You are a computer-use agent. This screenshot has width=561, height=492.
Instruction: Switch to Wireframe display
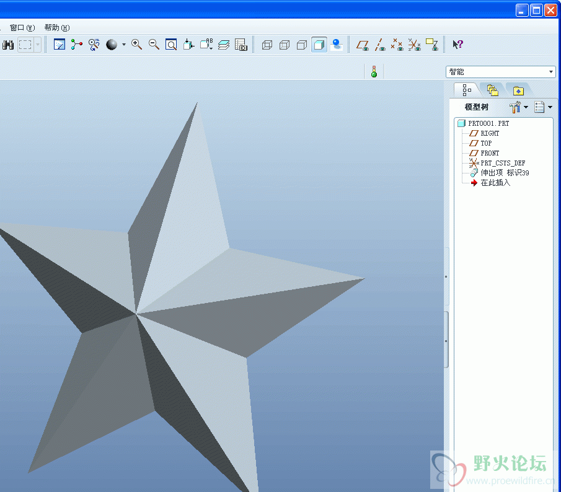267,45
